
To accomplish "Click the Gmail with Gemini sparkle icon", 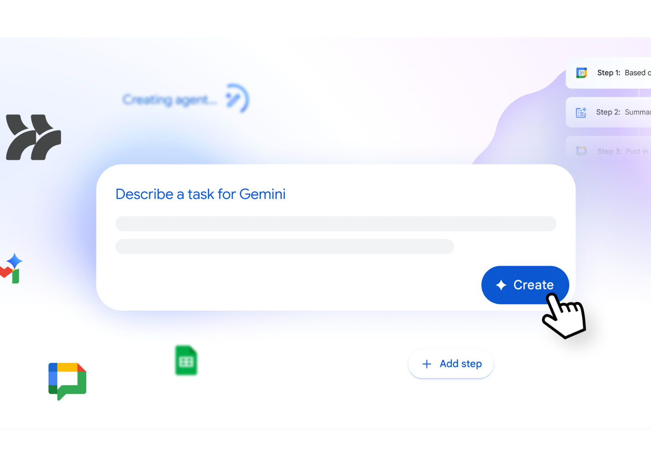I will point(11,268).
